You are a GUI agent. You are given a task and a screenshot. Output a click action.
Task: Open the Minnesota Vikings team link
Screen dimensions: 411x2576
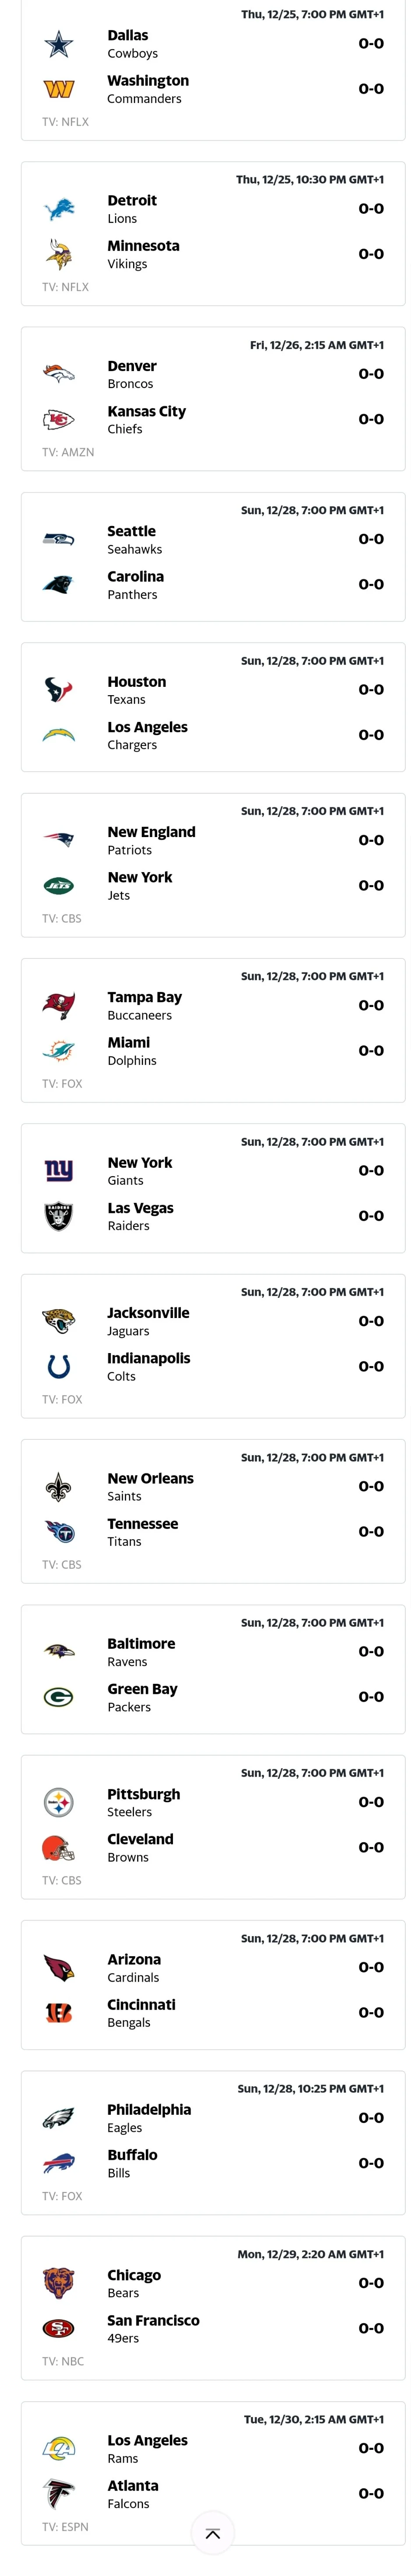coord(143,254)
